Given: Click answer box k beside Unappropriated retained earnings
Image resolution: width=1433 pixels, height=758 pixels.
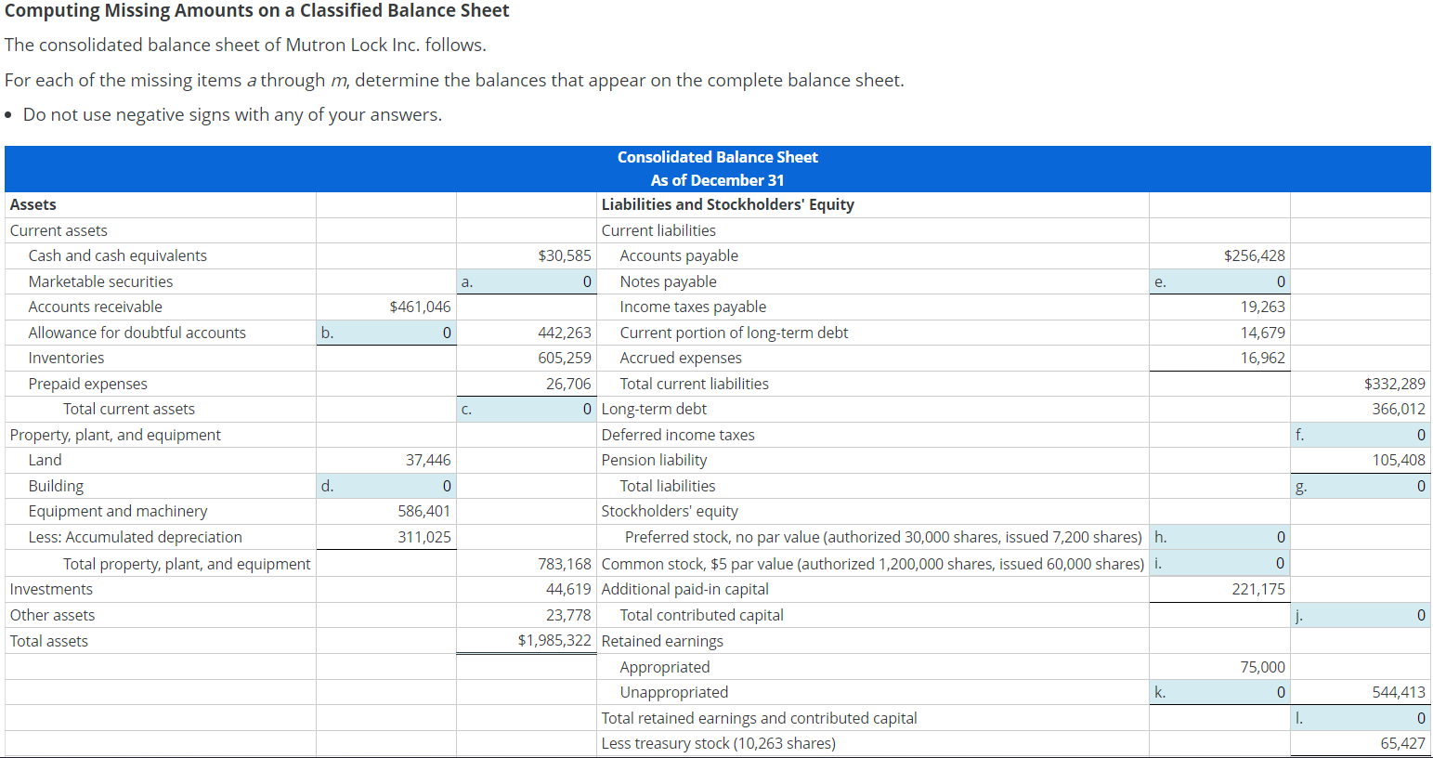Looking at the screenshot, I should [1219, 691].
